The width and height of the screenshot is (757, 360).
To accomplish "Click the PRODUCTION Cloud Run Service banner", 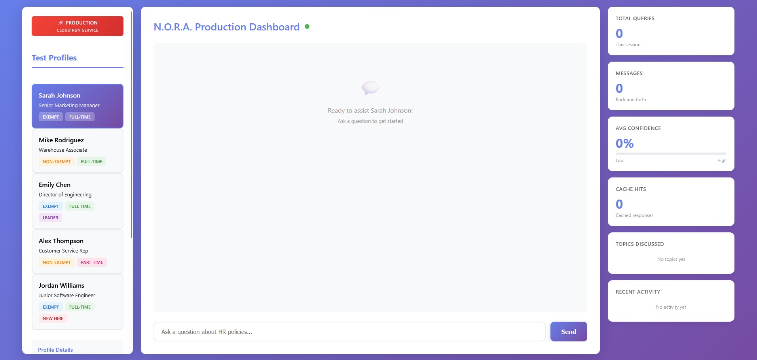I will tap(77, 26).
